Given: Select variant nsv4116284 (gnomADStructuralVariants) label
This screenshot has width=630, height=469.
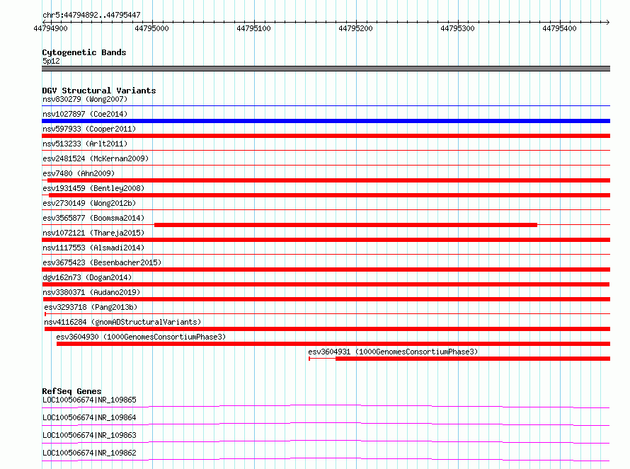Looking at the screenshot, I should [122, 322].
